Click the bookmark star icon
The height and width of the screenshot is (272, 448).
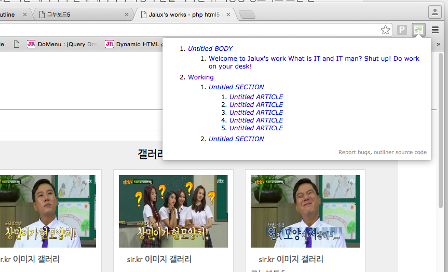(x=385, y=30)
